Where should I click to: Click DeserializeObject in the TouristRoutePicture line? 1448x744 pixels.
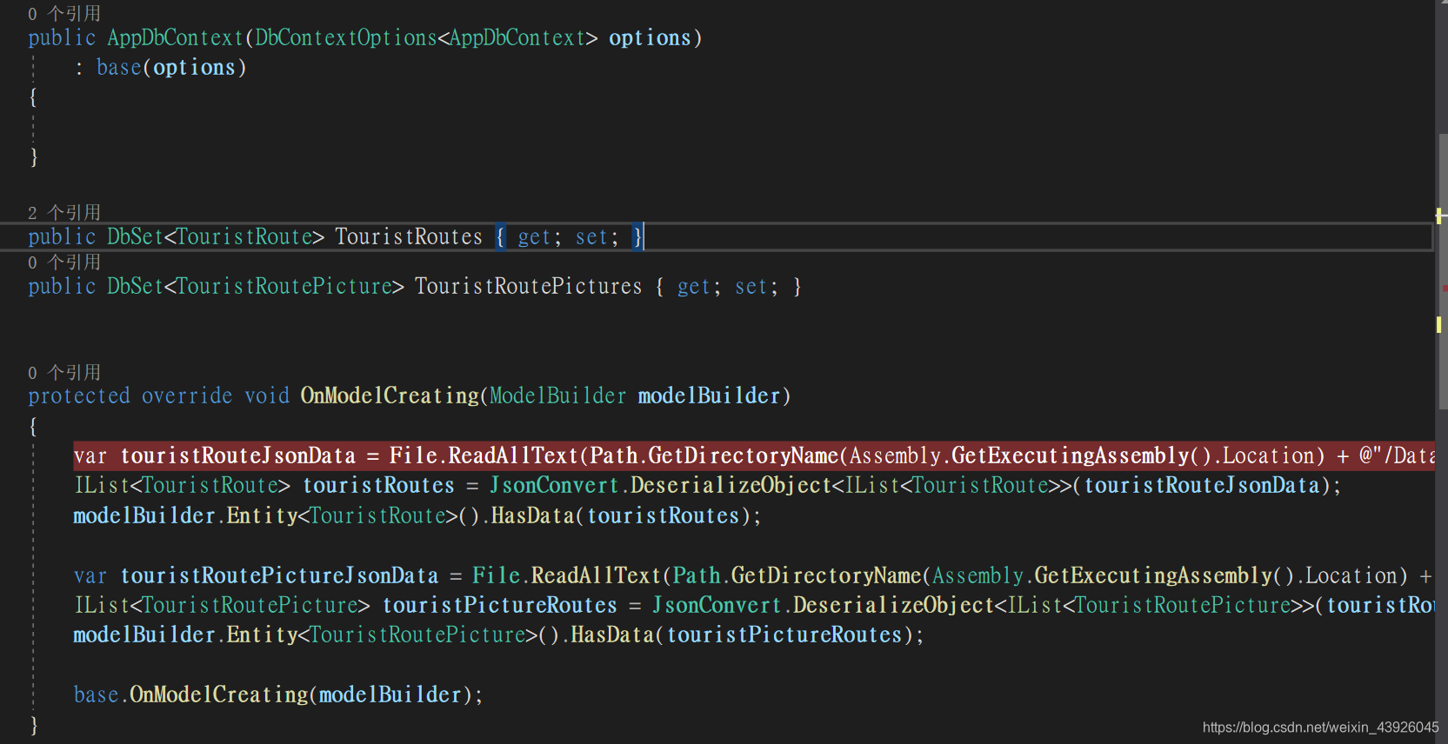[x=893, y=606]
